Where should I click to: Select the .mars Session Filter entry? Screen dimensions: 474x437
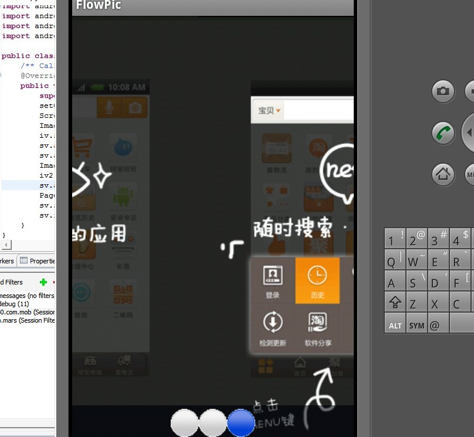(x=27, y=320)
